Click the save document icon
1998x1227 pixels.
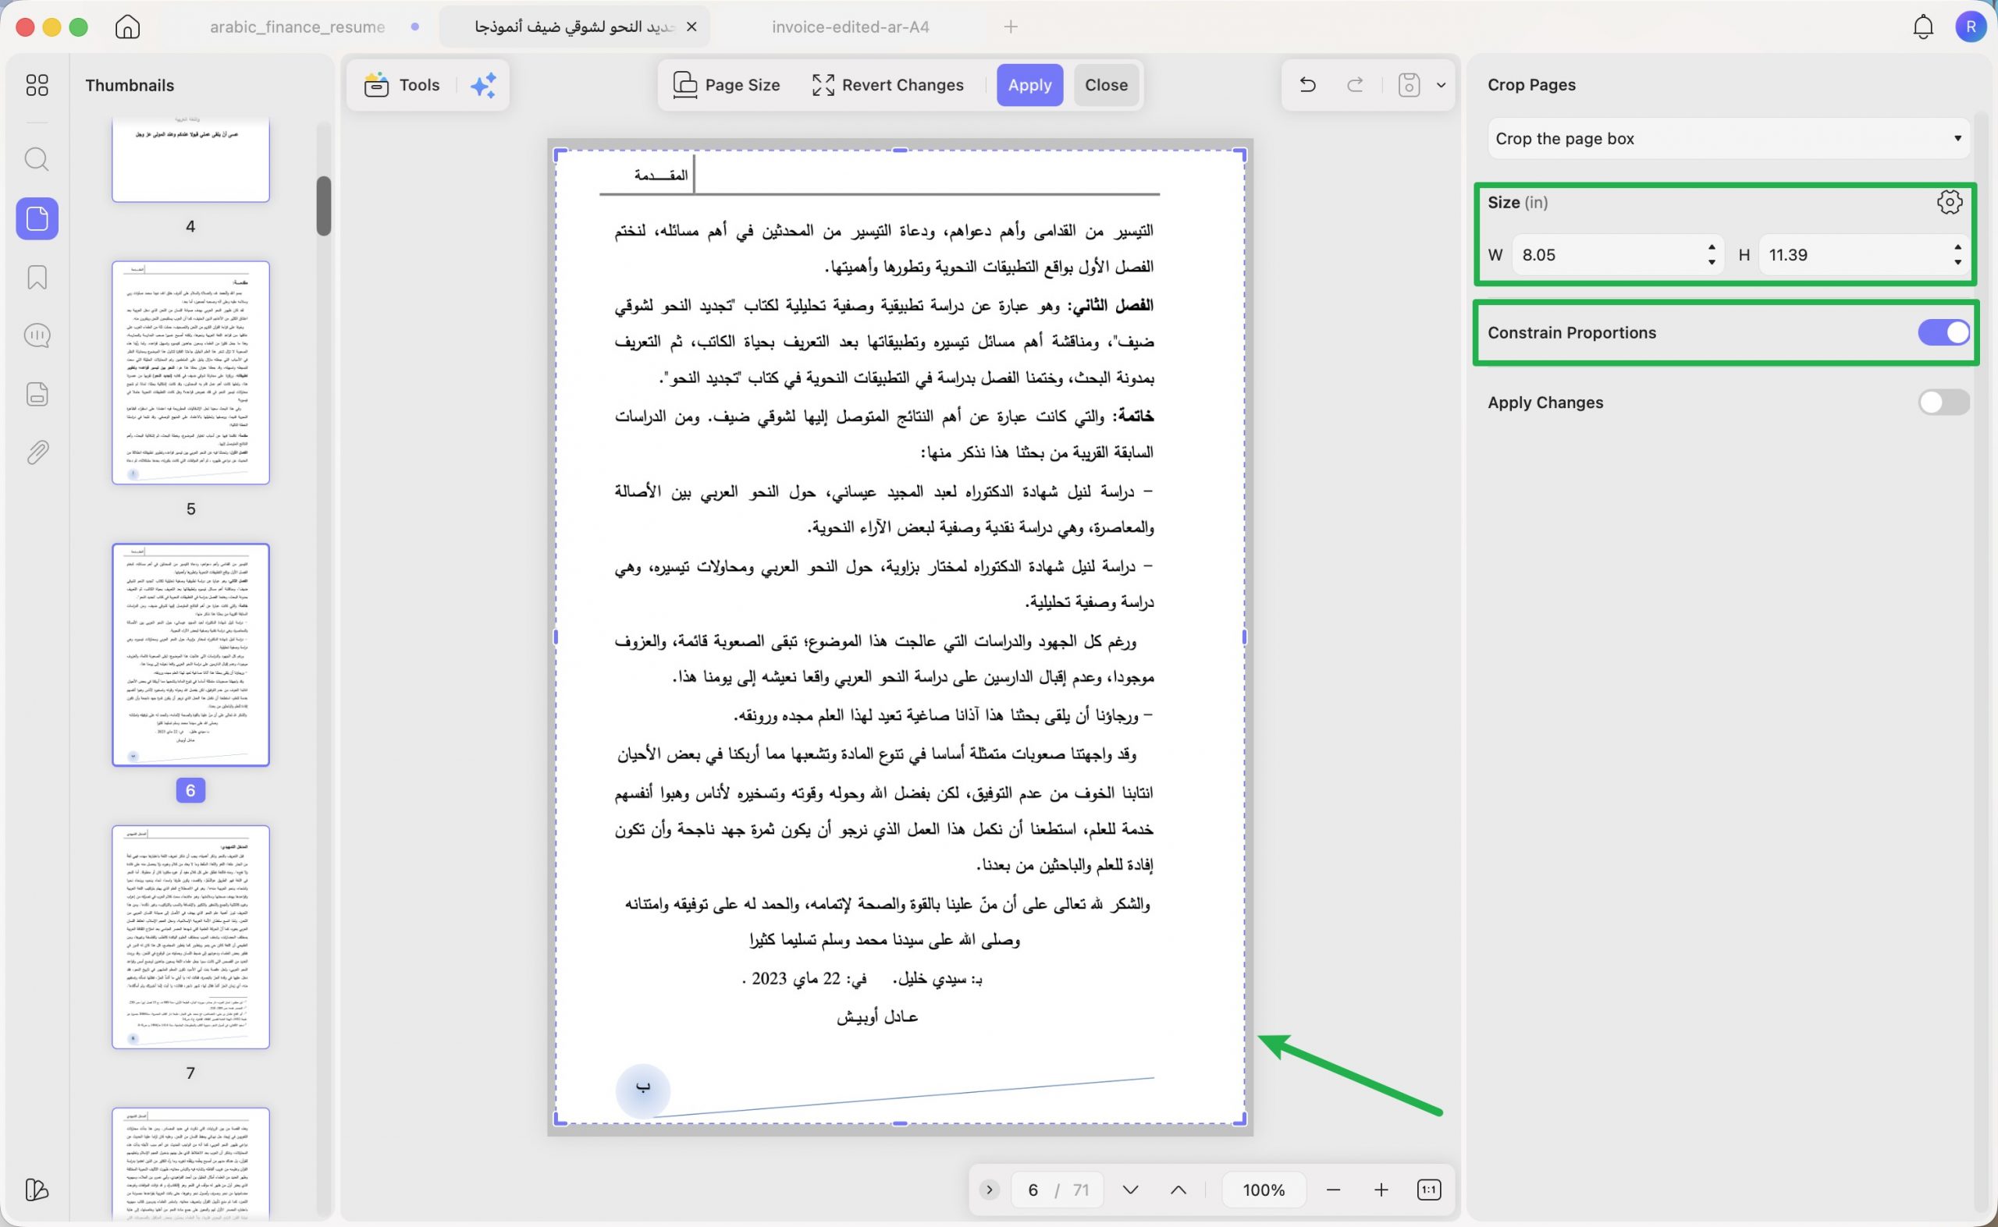pyautogui.click(x=1409, y=84)
